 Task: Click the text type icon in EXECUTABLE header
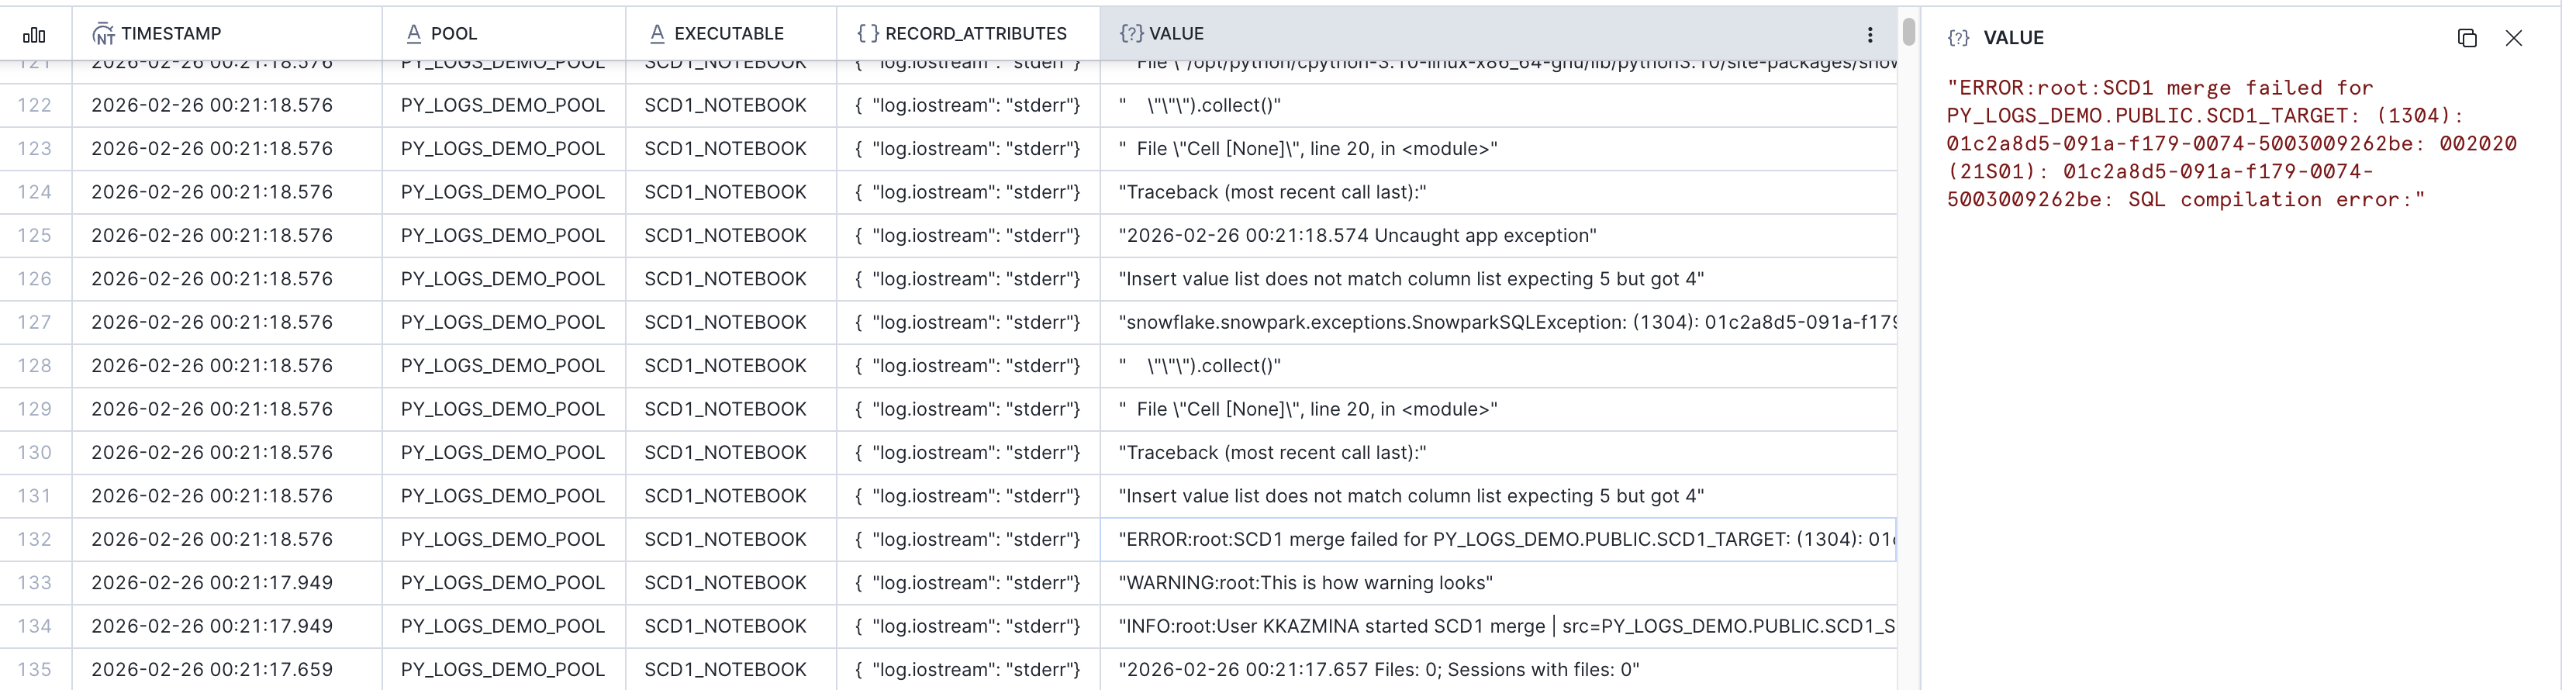(x=657, y=34)
